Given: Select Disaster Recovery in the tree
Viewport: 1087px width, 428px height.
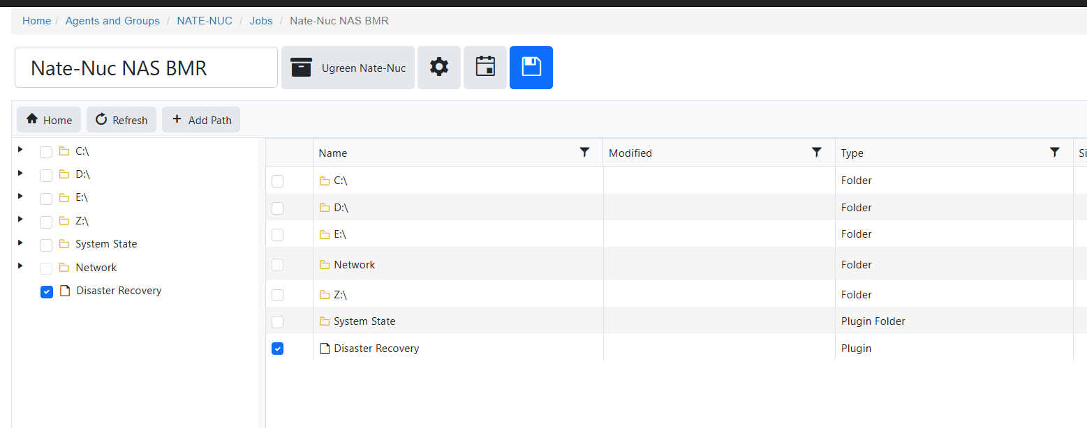Looking at the screenshot, I should click(x=119, y=291).
